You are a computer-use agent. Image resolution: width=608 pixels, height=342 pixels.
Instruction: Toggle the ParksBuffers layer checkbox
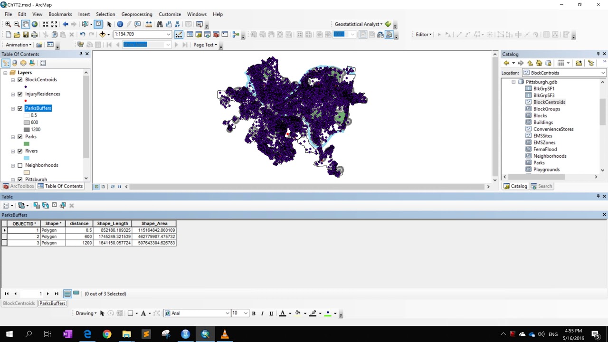point(20,108)
